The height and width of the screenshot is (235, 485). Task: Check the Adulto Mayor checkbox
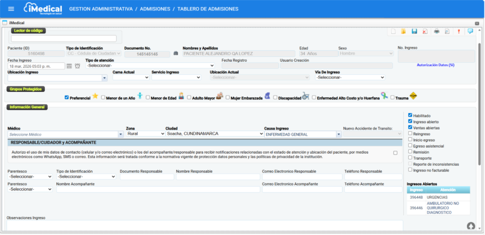click(x=189, y=97)
